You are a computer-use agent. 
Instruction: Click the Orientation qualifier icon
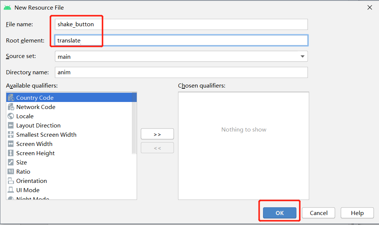(x=11, y=181)
